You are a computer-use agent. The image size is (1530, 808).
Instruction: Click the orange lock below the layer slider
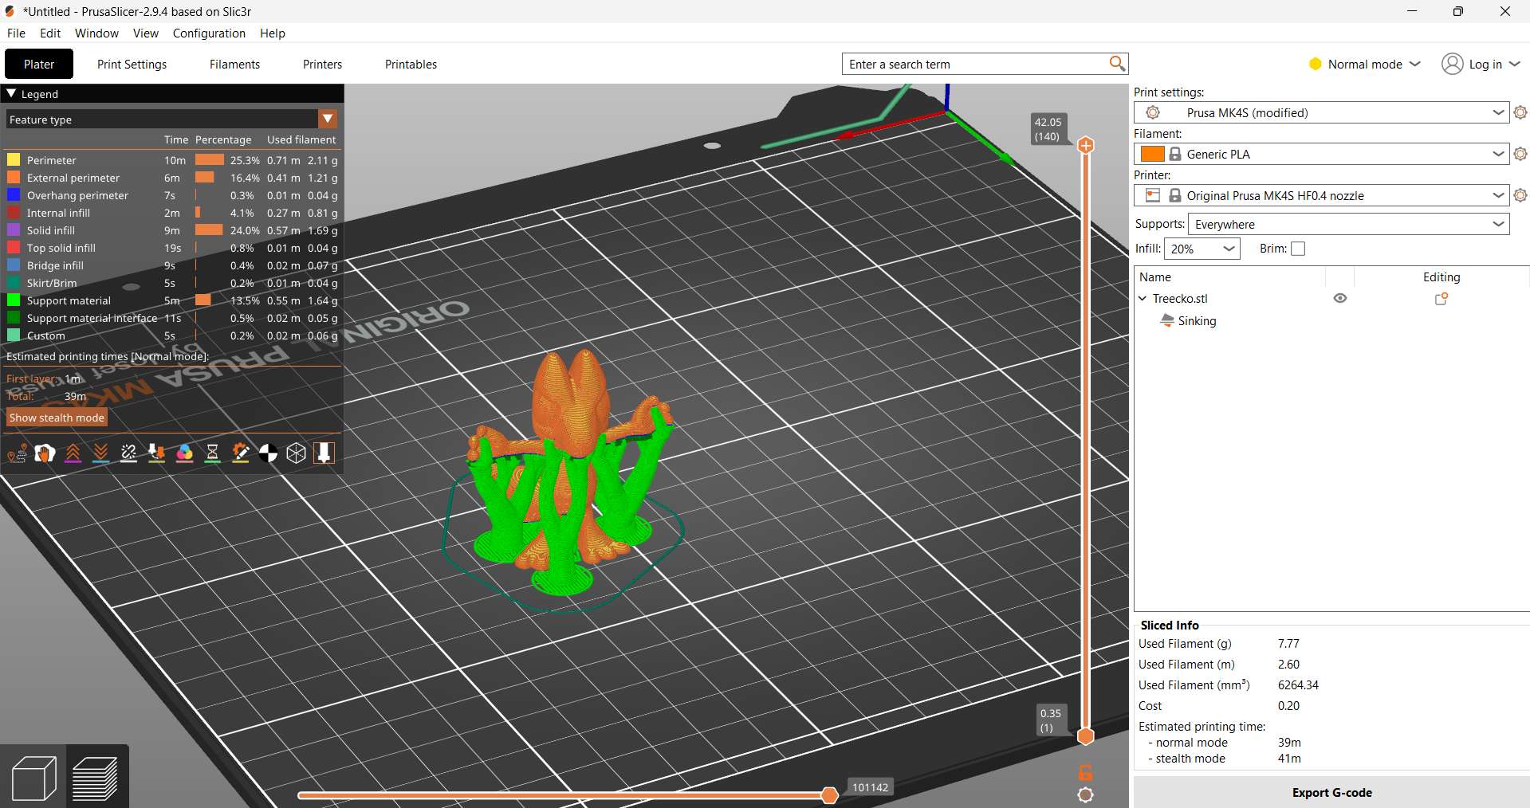pyautogui.click(x=1085, y=772)
